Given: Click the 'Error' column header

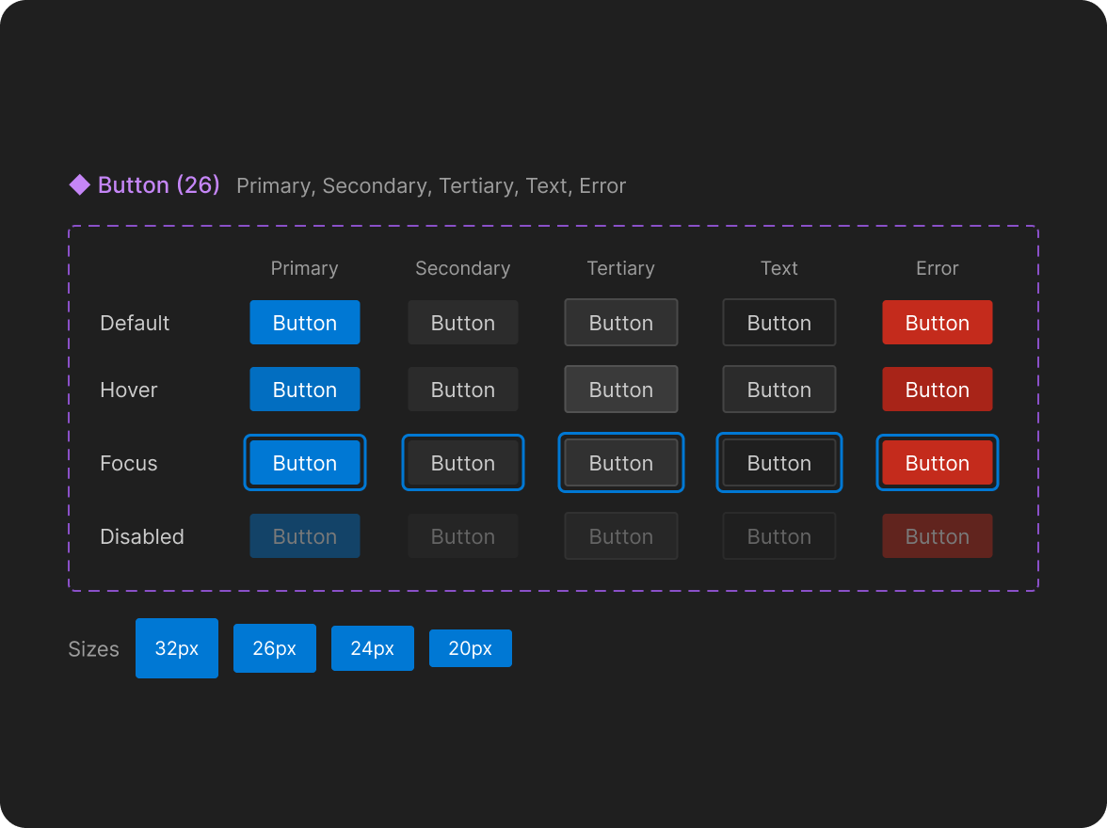Looking at the screenshot, I should coord(938,268).
